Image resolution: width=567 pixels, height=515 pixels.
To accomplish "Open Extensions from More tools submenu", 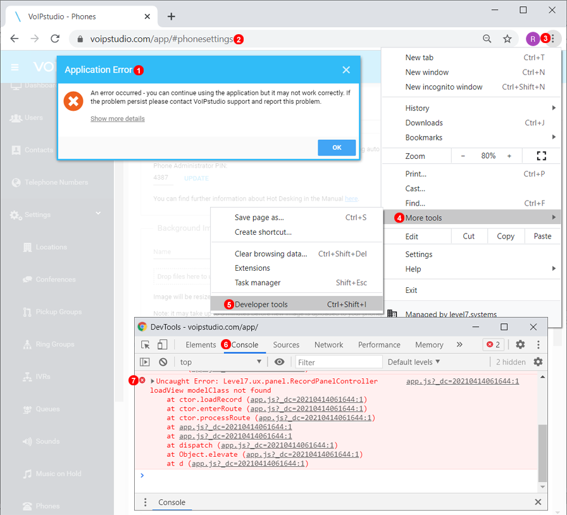I will (297, 268).
